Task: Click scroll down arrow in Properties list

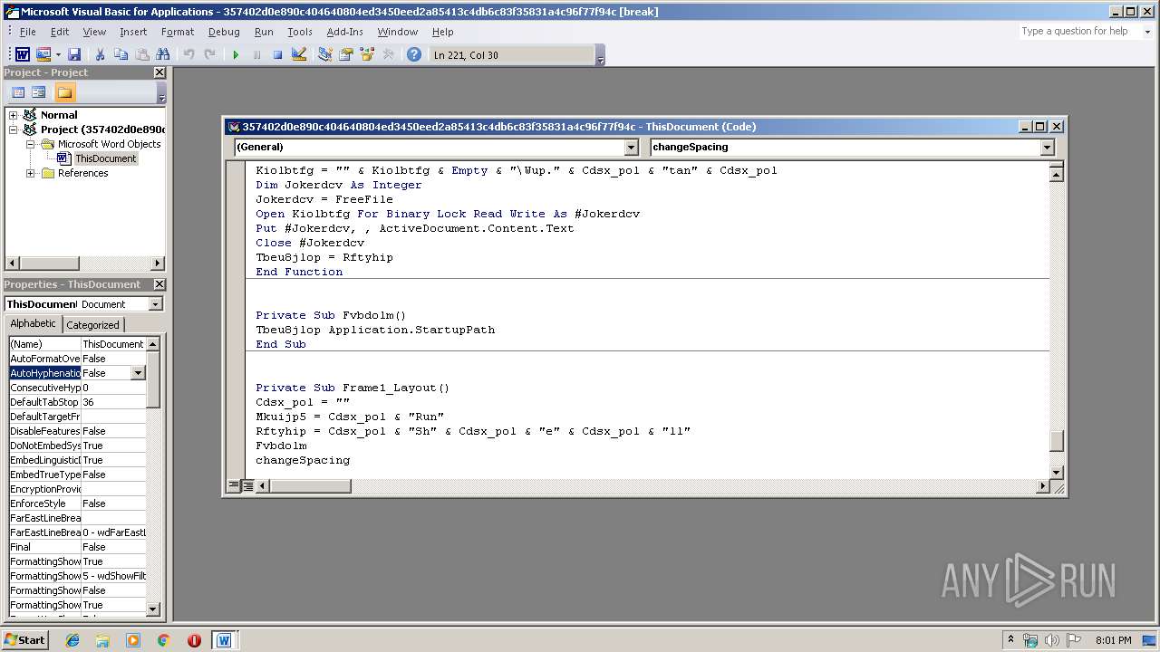Action: click(x=152, y=609)
